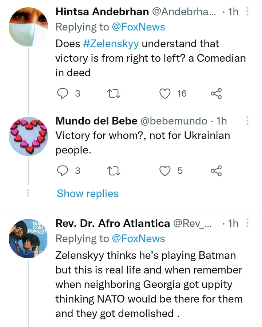The height and width of the screenshot is (327, 262).
Task: Open more options for Rev. Dr. Afro Atlantica's tweet
Action: click(x=248, y=223)
